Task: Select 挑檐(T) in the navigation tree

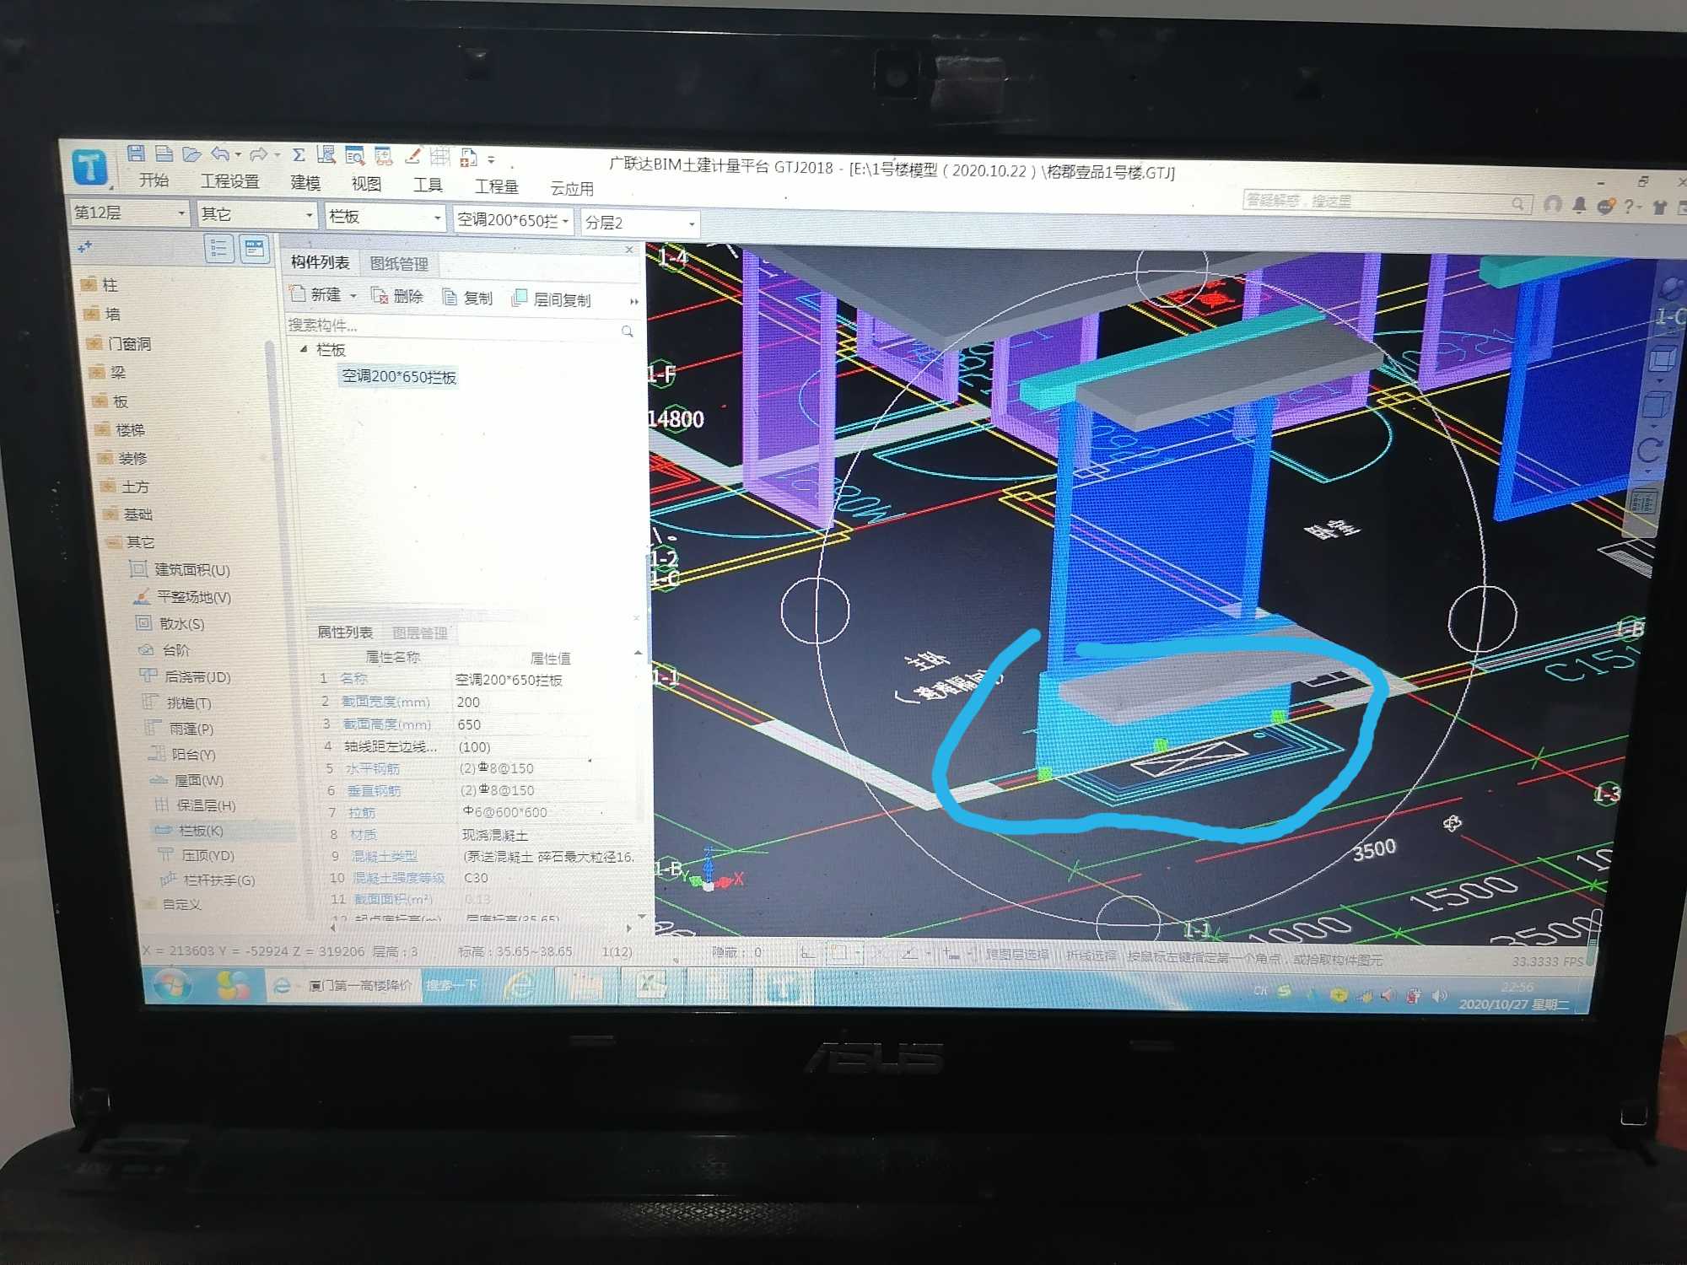Action: tap(177, 702)
